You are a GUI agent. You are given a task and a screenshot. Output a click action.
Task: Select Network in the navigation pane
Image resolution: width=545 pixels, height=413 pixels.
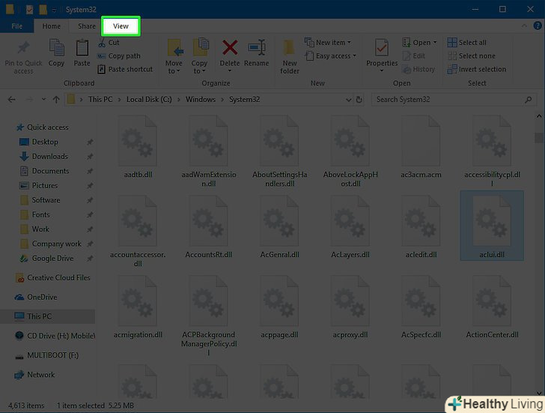coord(34,375)
